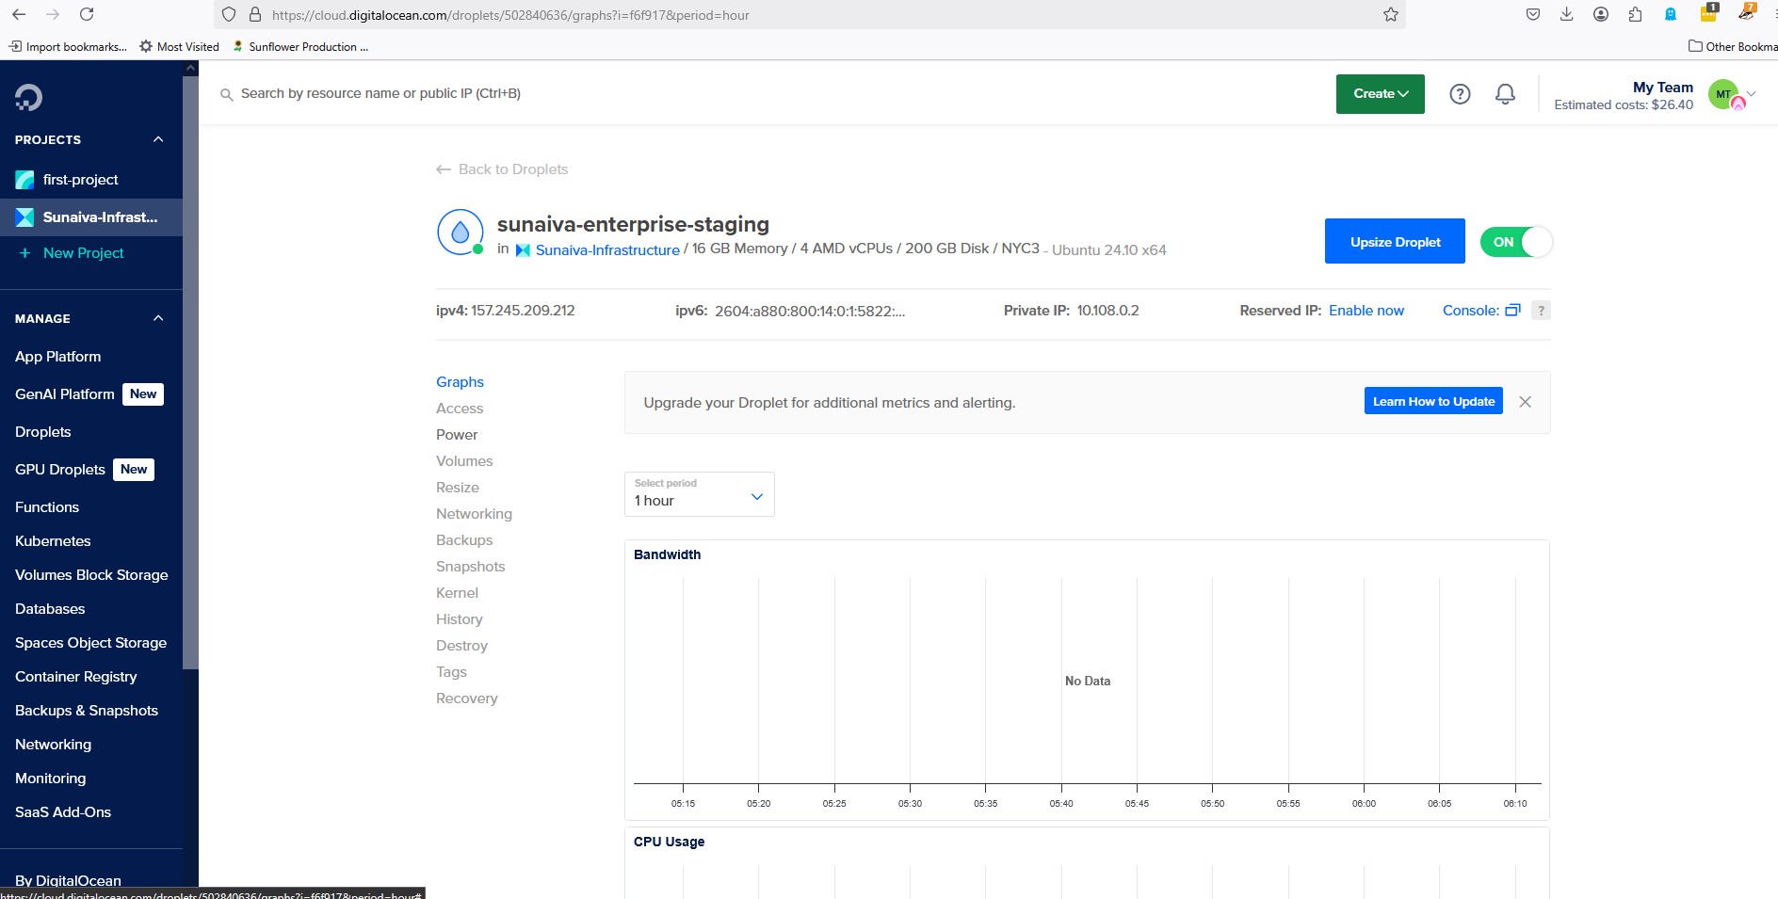Click the Reserved IP help question icon

1541,311
